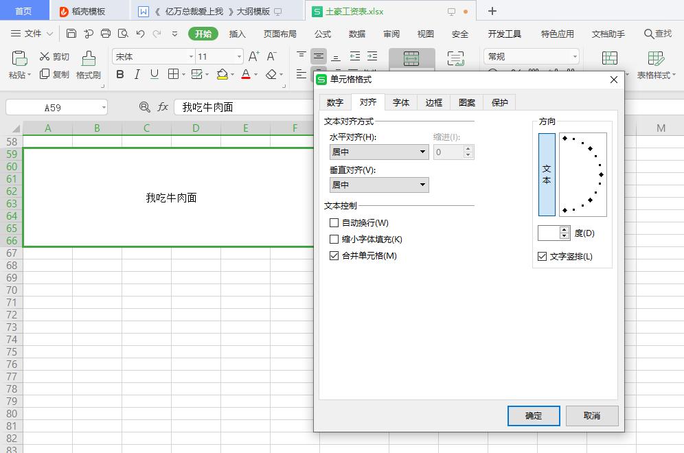Click the 确定 button to confirm

(x=534, y=415)
